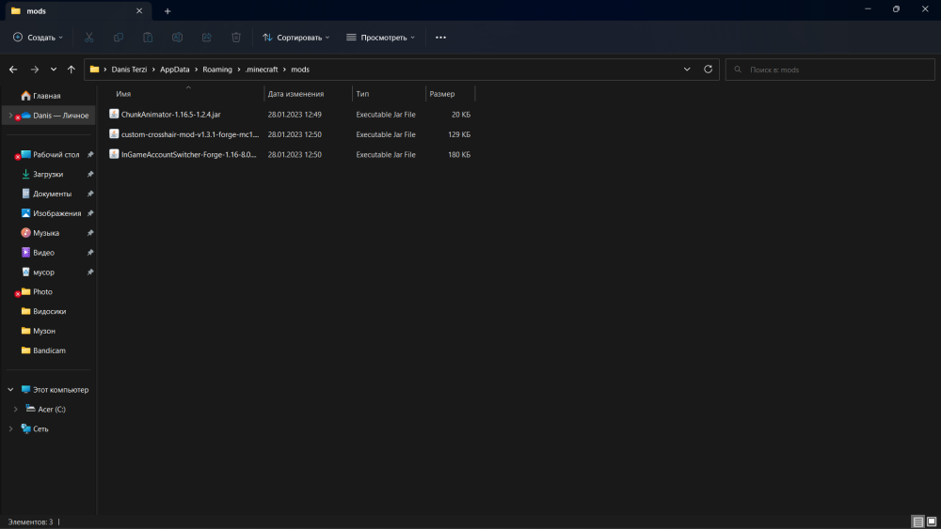Open the three-dot more options menu
This screenshot has width=941, height=529.
point(440,38)
